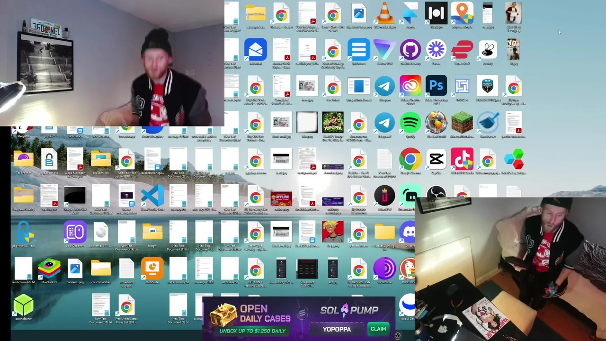Open the red OFFLINE png thumbnail

tap(281, 198)
